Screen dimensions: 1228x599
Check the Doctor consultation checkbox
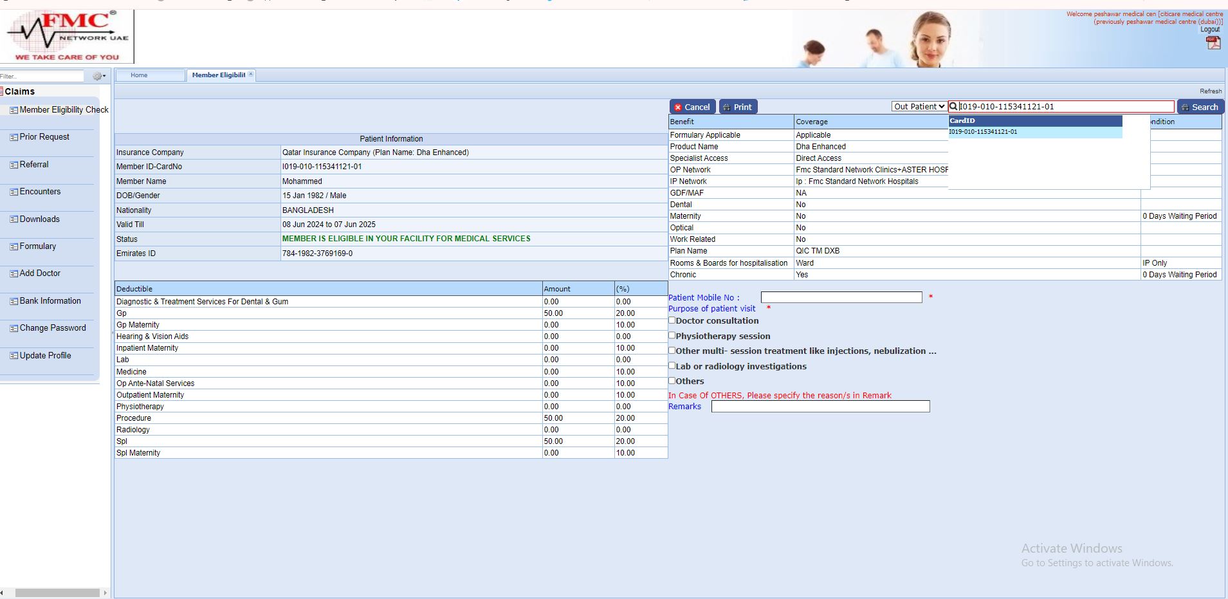[x=672, y=320]
